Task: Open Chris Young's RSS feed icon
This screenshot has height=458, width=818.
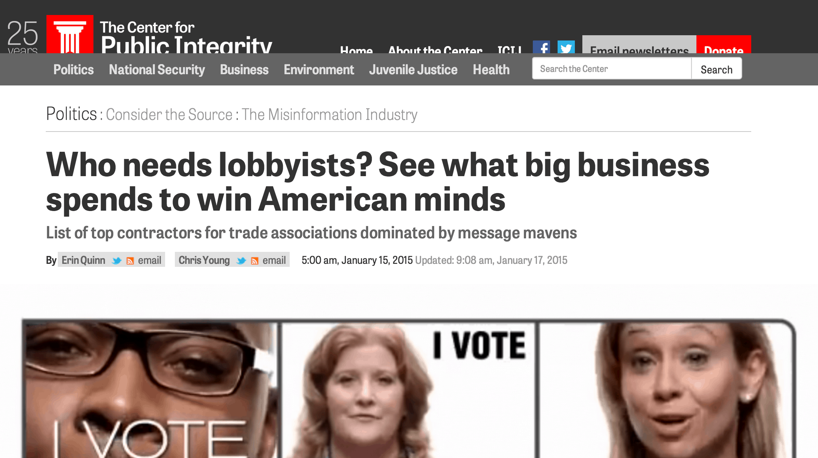Action: point(255,261)
